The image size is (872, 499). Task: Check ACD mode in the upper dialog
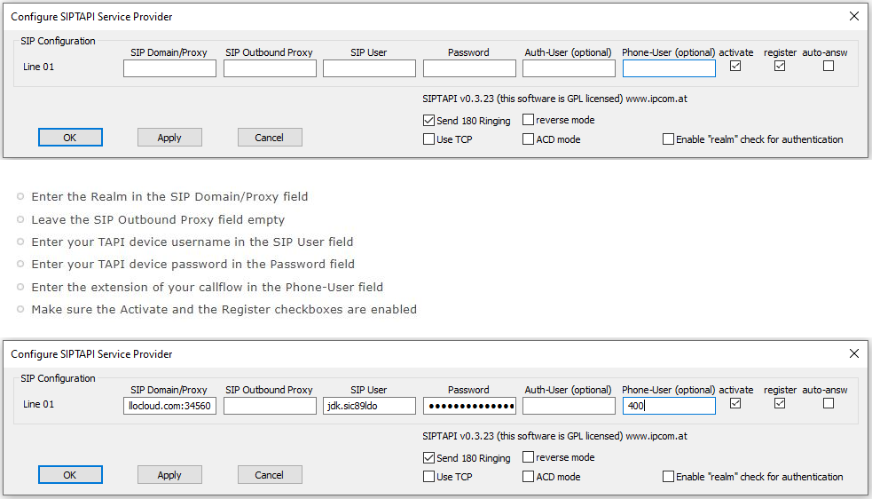pos(529,139)
